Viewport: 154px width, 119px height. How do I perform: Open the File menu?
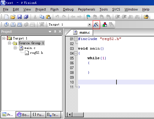click(6, 9)
